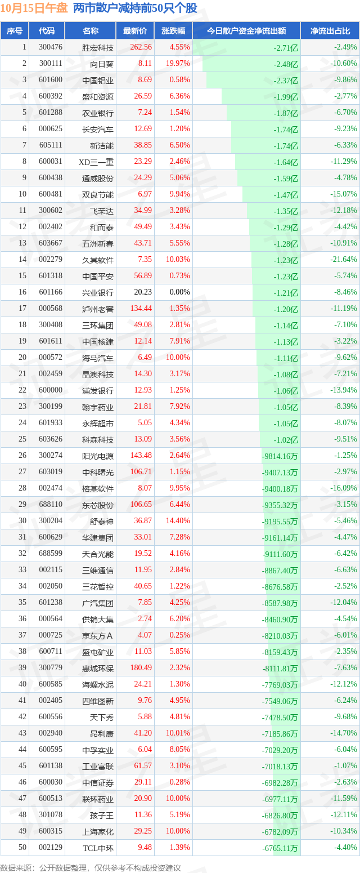
Task: Click 上海家化 outflow ratio -10.34%
Action: click(x=343, y=831)
